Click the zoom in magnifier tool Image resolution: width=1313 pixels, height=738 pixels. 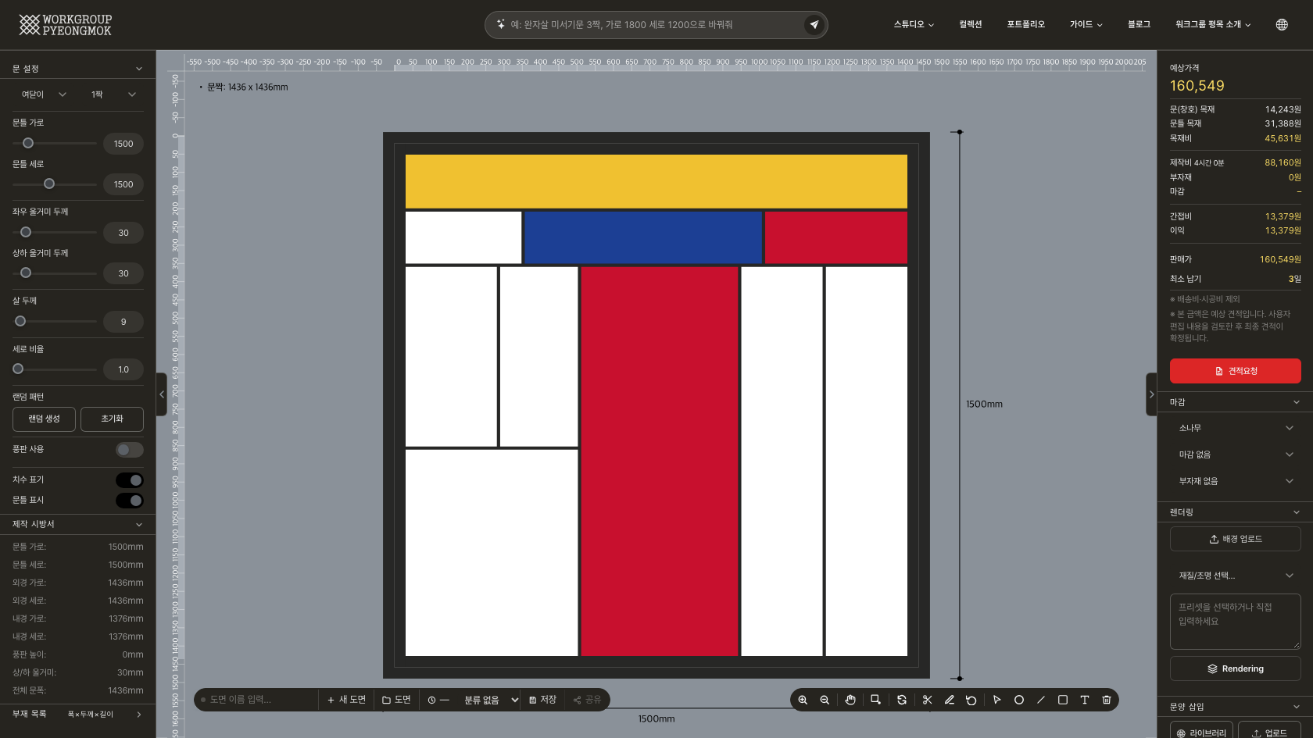point(803,700)
